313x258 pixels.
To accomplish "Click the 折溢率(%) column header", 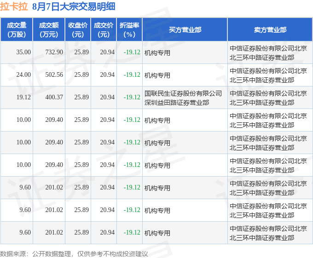I will (129, 30).
